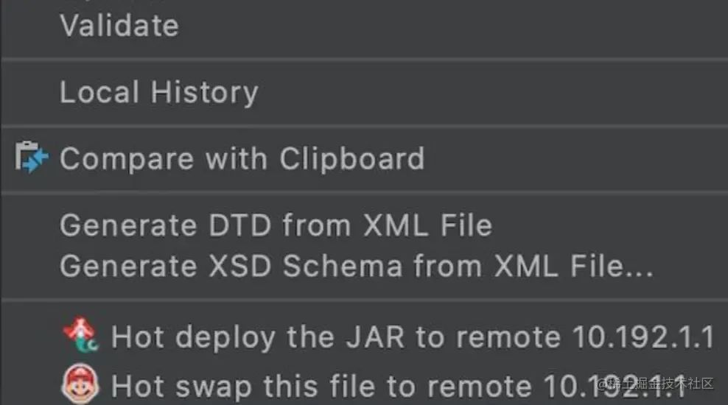Click the 10.192.1.1 address in Hot deploy entry
This screenshot has height=405, width=728.
[643, 337]
